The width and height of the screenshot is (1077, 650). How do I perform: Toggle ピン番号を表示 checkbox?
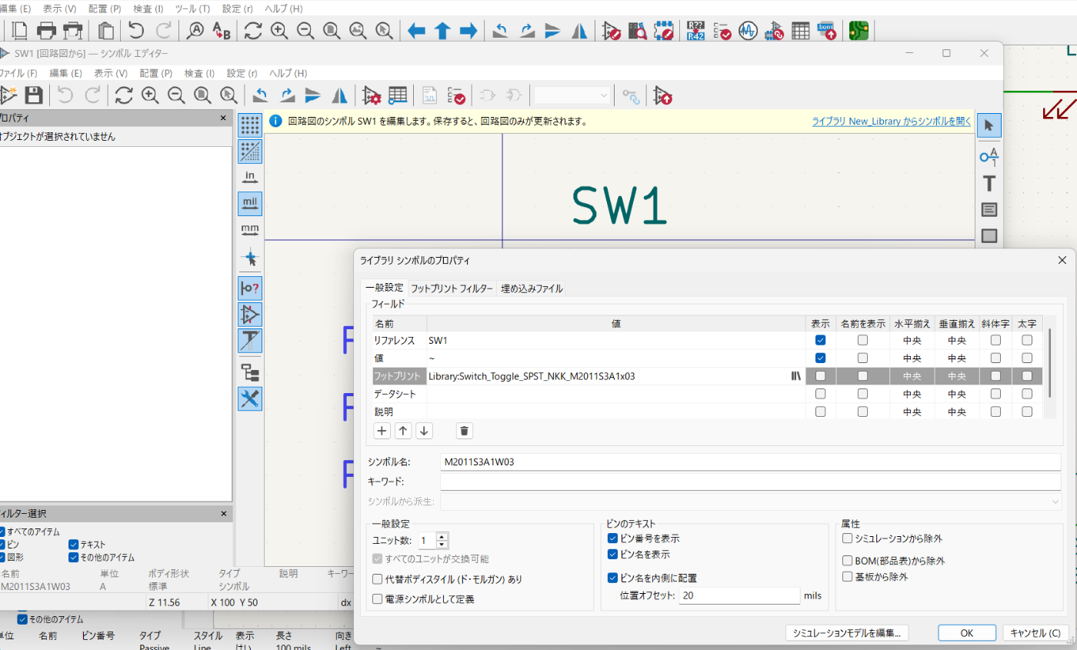(x=613, y=538)
